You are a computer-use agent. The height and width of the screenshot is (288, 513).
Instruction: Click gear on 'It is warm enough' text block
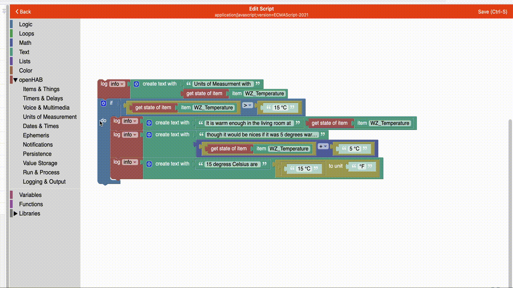coord(149,123)
